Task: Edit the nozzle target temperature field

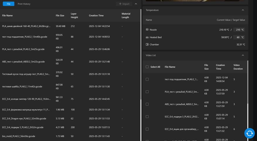Action: 239,30
